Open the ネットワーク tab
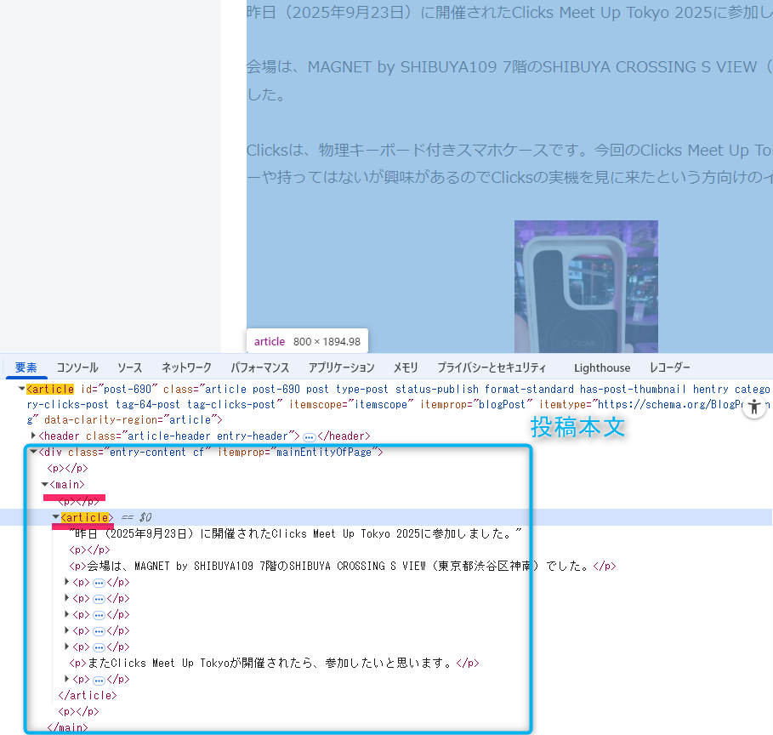This screenshot has height=735, width=773. 186,367
